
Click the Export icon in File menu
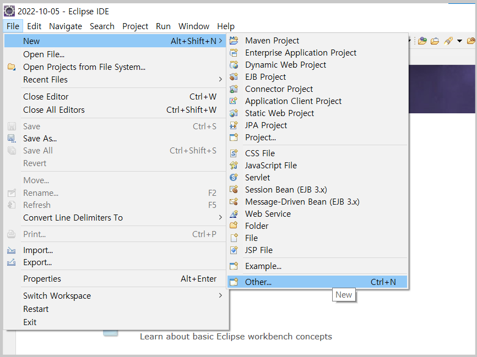[x=12, y=262]
